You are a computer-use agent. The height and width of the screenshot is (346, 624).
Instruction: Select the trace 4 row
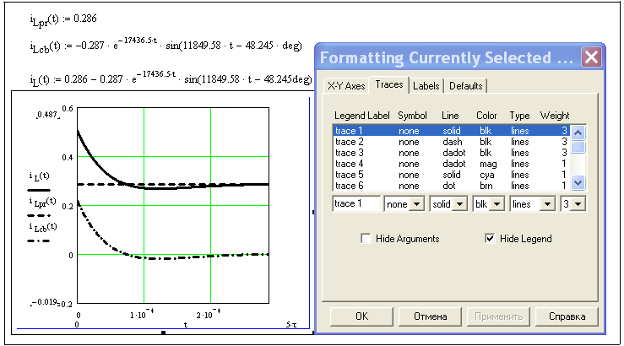[x=451, y=164]
